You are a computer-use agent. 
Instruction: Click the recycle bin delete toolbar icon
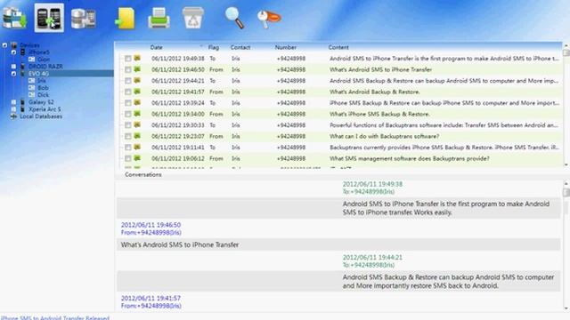click(x=192, y=18)
